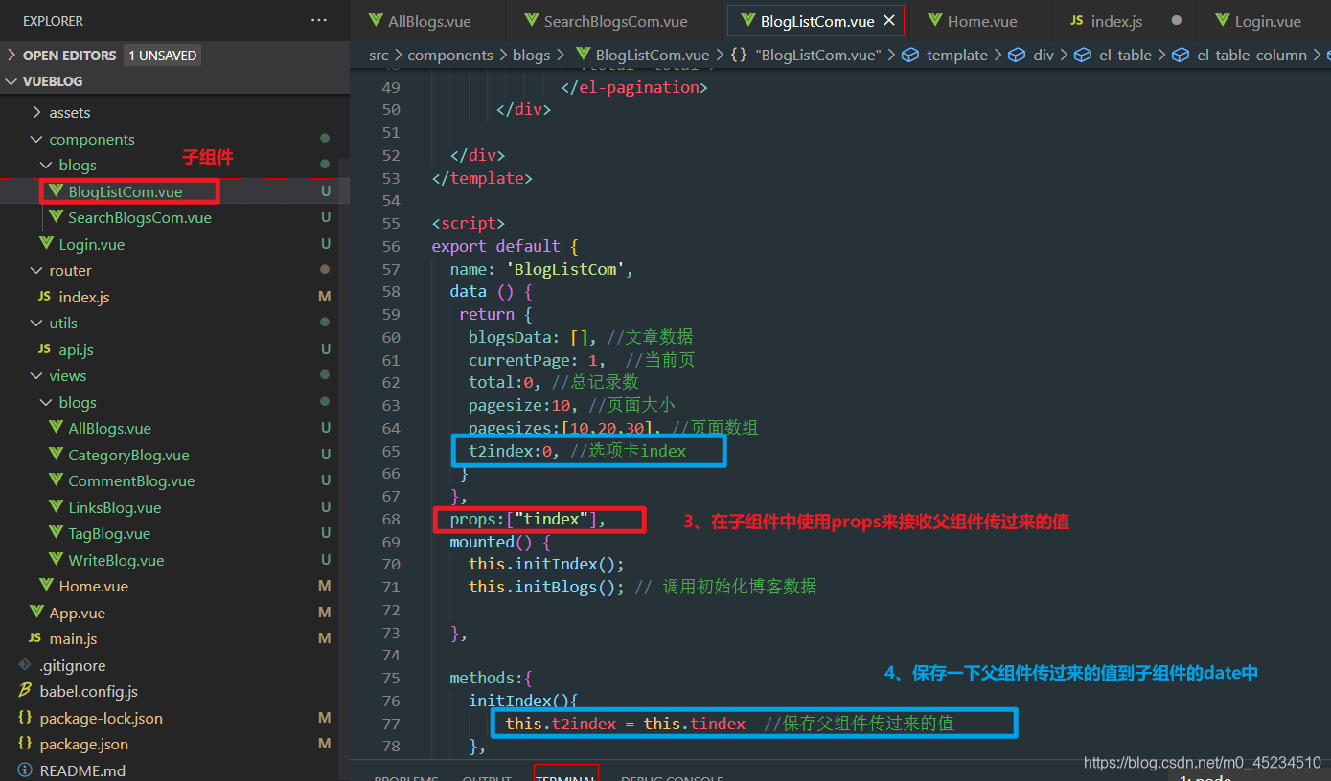Click line number 56 in the gutter

click(x=390, y=246)
